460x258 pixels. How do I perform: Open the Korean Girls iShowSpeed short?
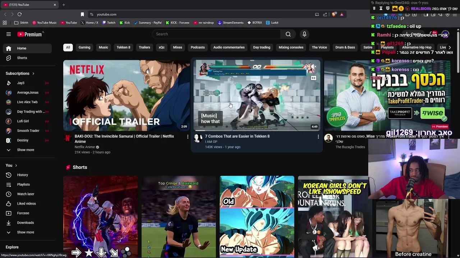(333, 216)
